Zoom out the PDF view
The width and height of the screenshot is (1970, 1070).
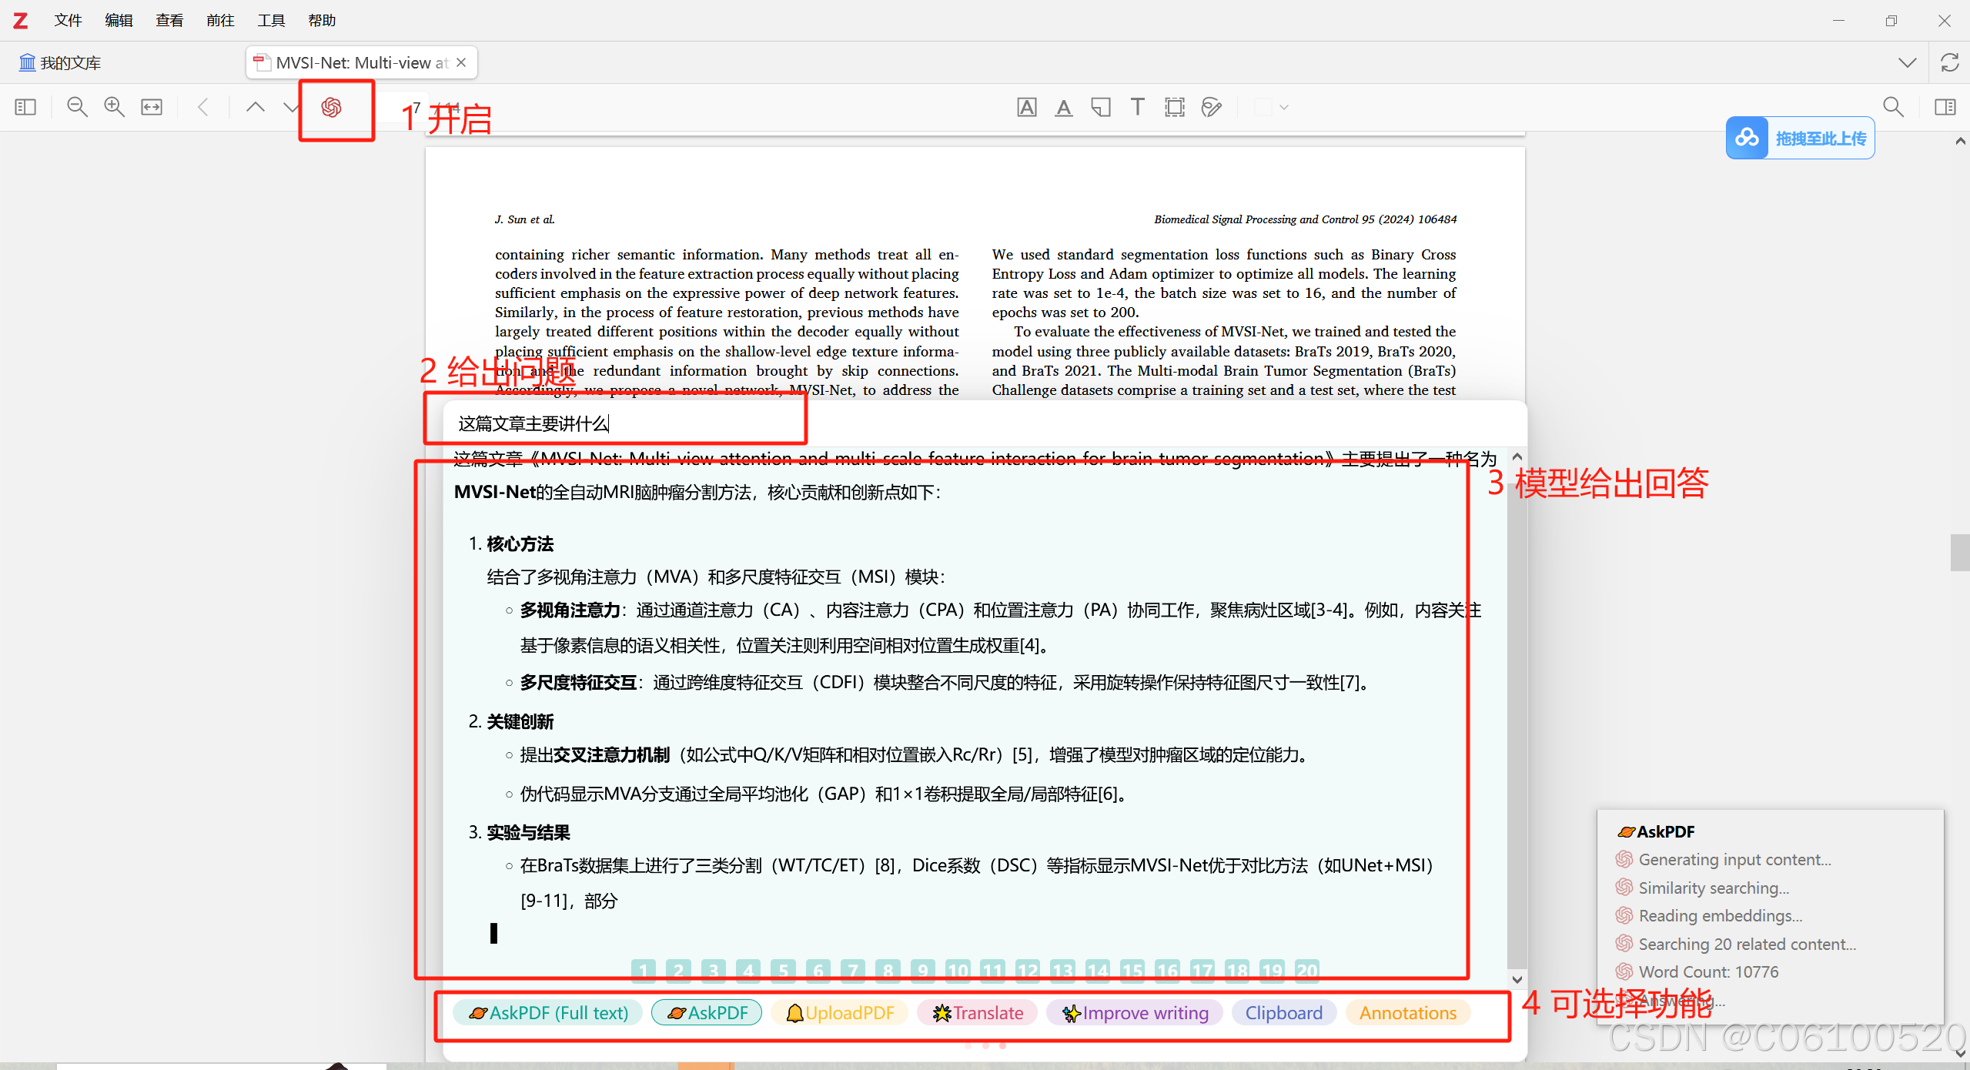pyautogui.click(x=77, y=107)
